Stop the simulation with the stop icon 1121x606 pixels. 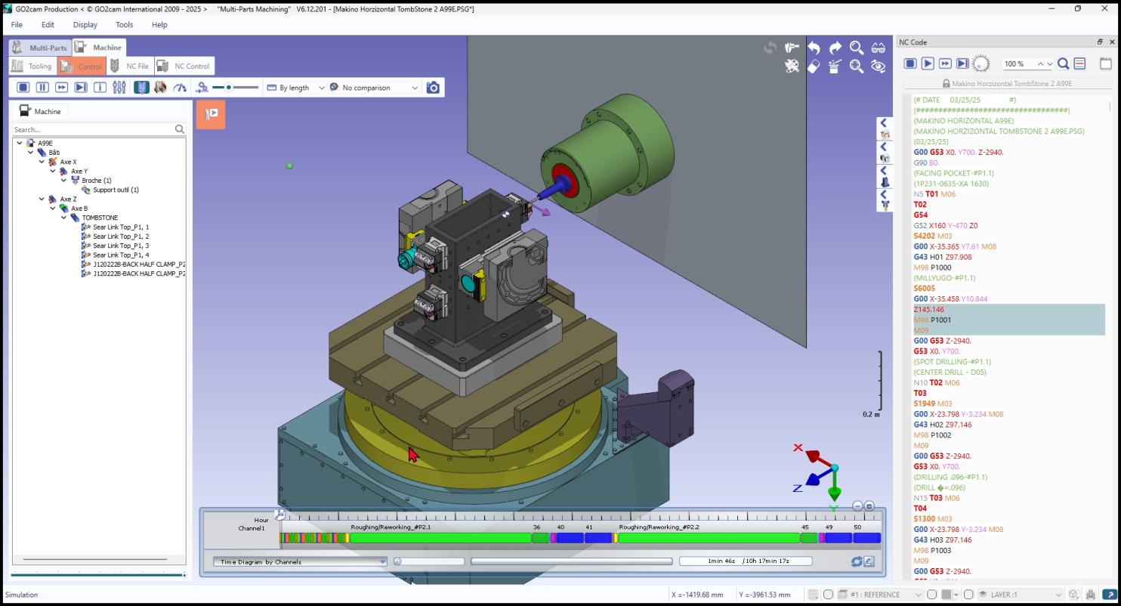(x=23, y=87)
